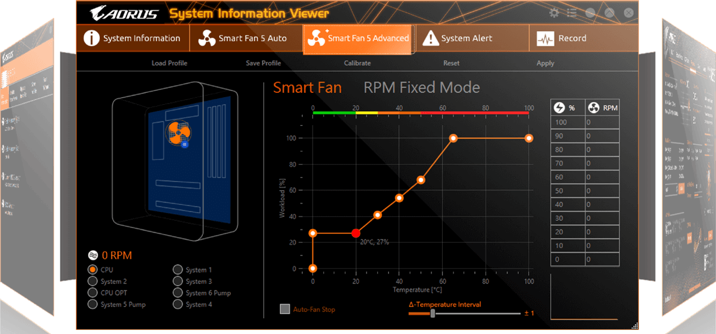Screen dimensions: 716x334
Task: Click Load Profile
Action: 169,63
